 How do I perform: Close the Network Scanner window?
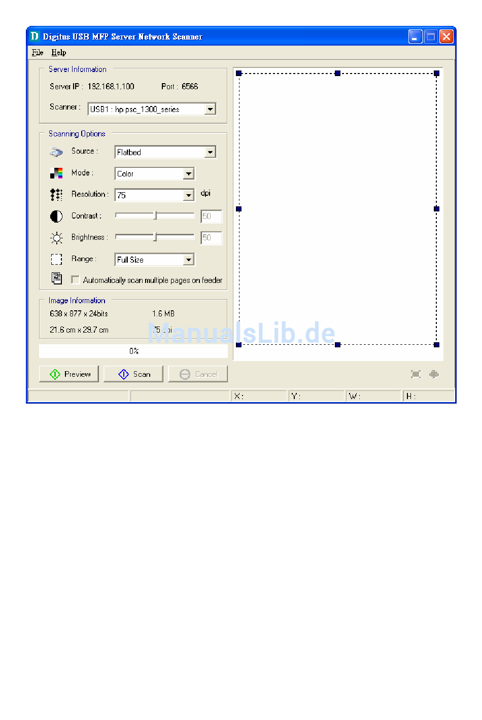[446, 37]
